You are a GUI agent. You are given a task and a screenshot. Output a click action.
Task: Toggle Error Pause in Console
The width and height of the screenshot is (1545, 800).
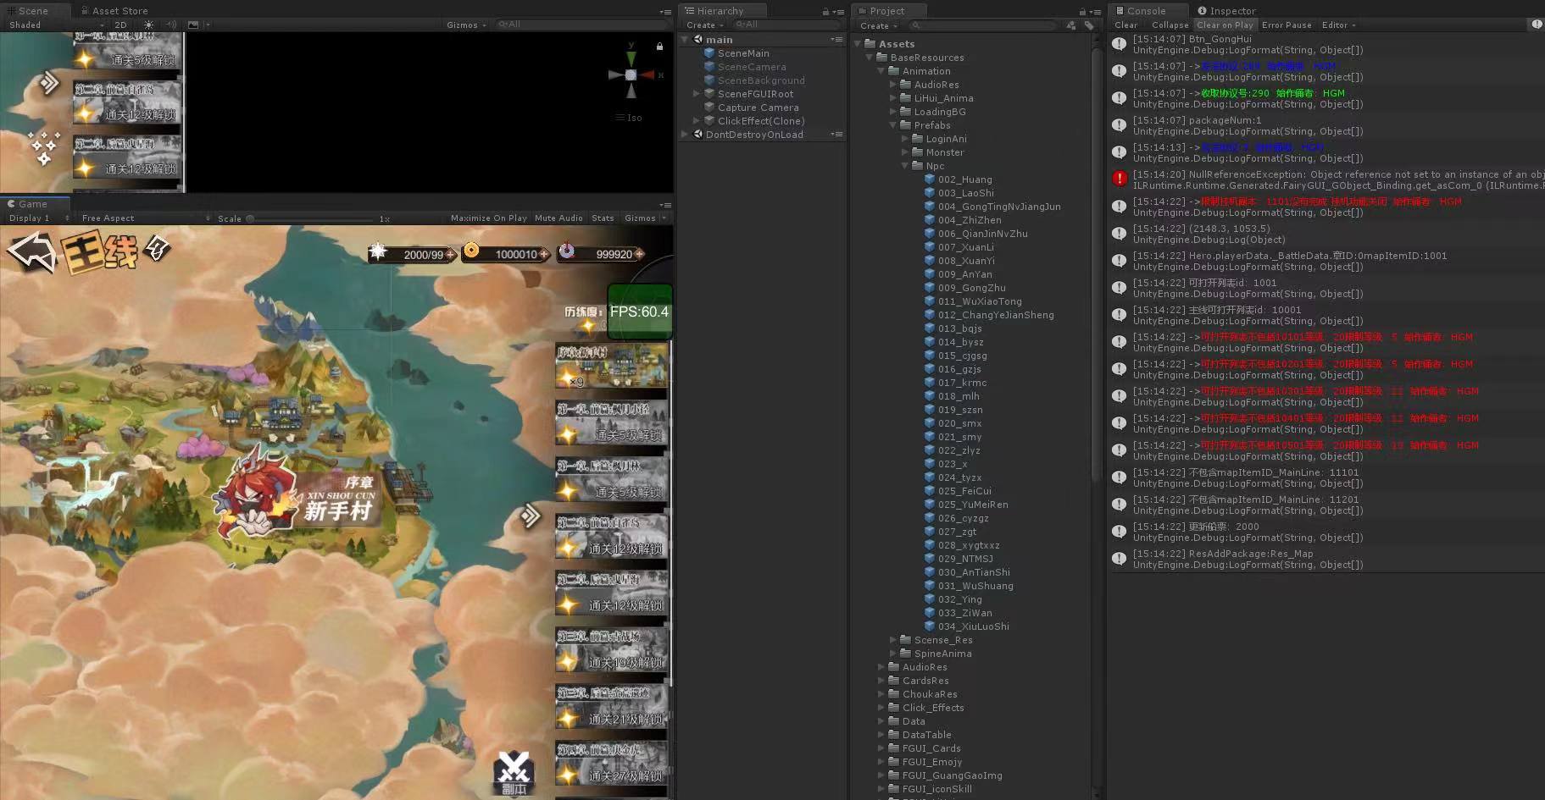[1287, 25]
